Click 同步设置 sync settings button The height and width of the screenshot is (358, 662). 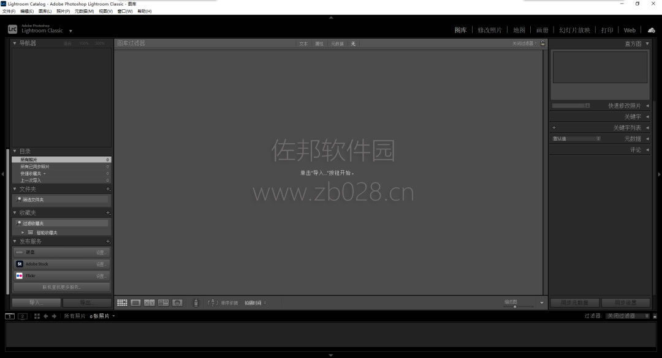pyautogui.click(x=626, y=303)
